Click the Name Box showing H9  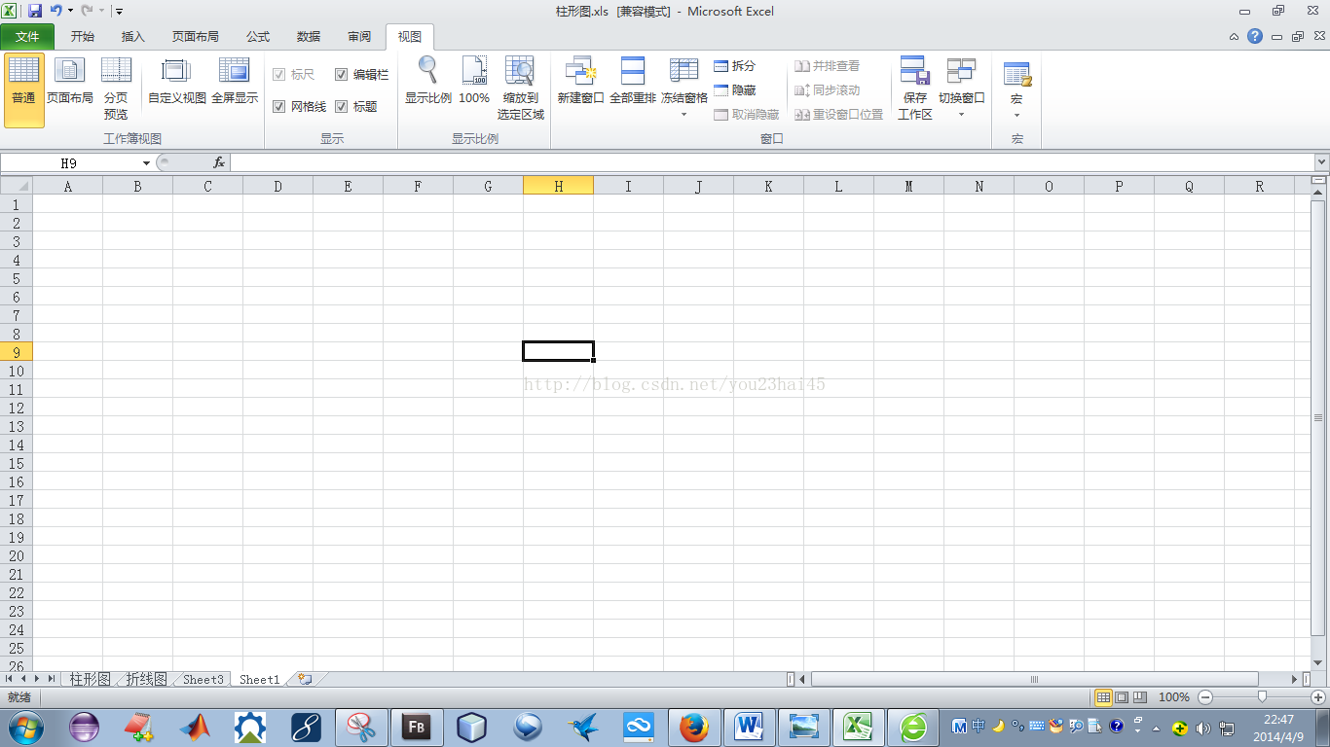[70, 163]
